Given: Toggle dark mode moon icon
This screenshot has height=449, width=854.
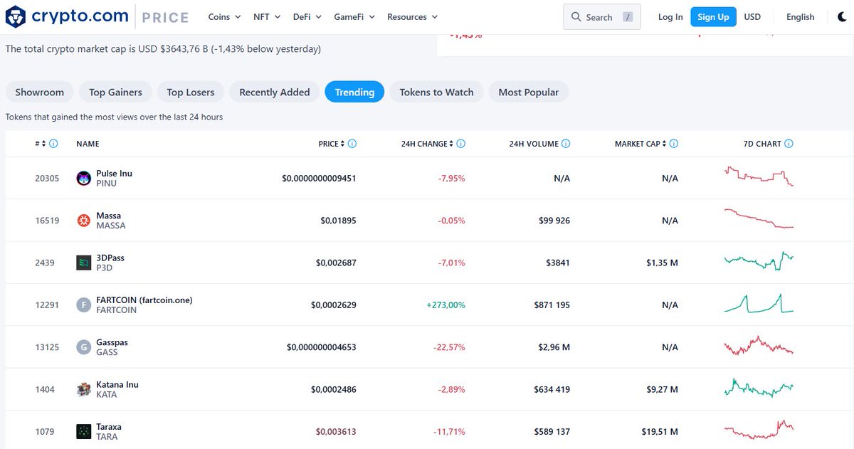Looking at the screenshot, I should pyautogui.click(x=842, y=17).
